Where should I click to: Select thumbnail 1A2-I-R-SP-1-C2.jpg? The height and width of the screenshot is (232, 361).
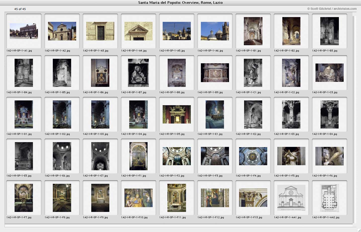click(x=291, y=73)
